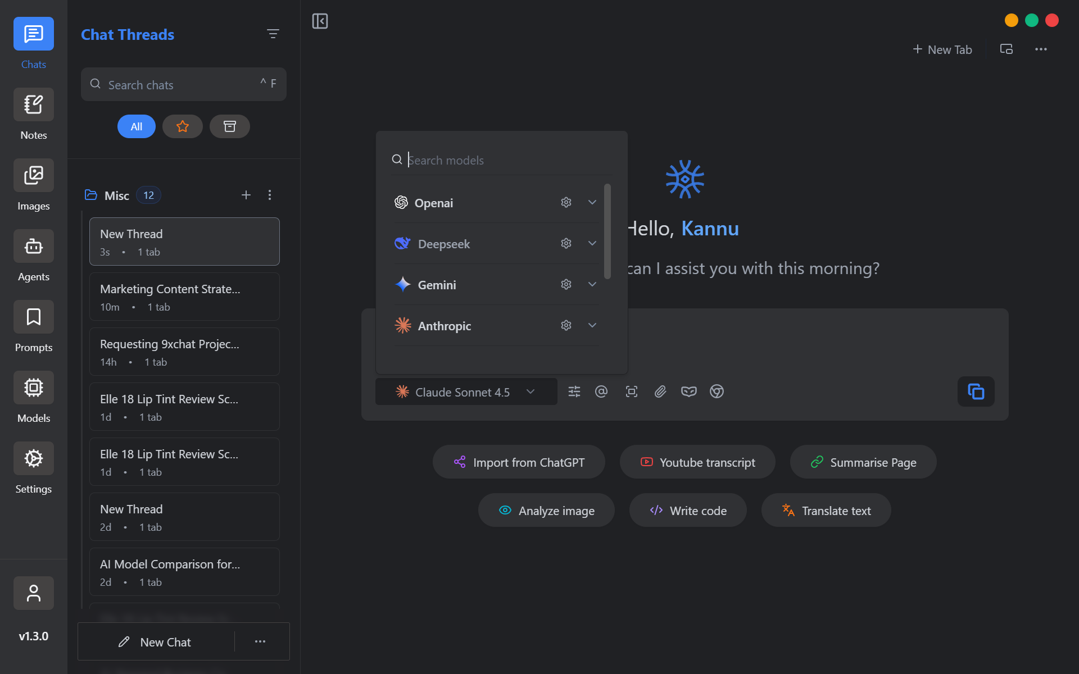Select the starred chats filter
The height and width of the screenshot is (674, 1079).
coord(182,126)
